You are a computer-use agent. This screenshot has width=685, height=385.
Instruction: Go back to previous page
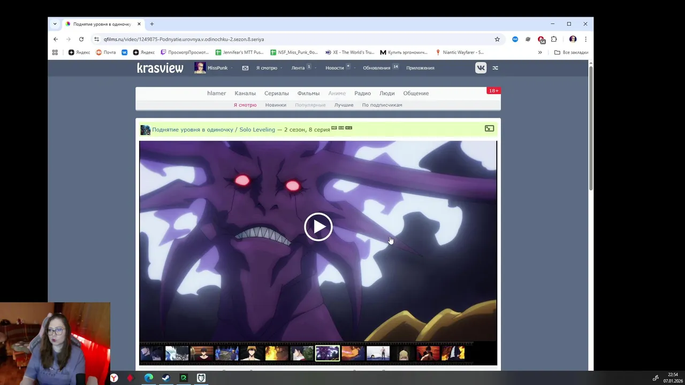tap(56, 39)
